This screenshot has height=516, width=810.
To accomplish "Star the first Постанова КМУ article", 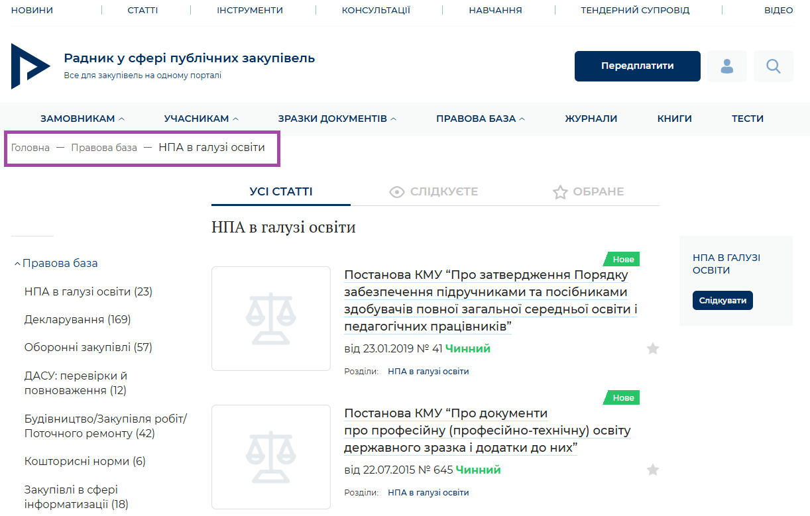I will point(653,348).
